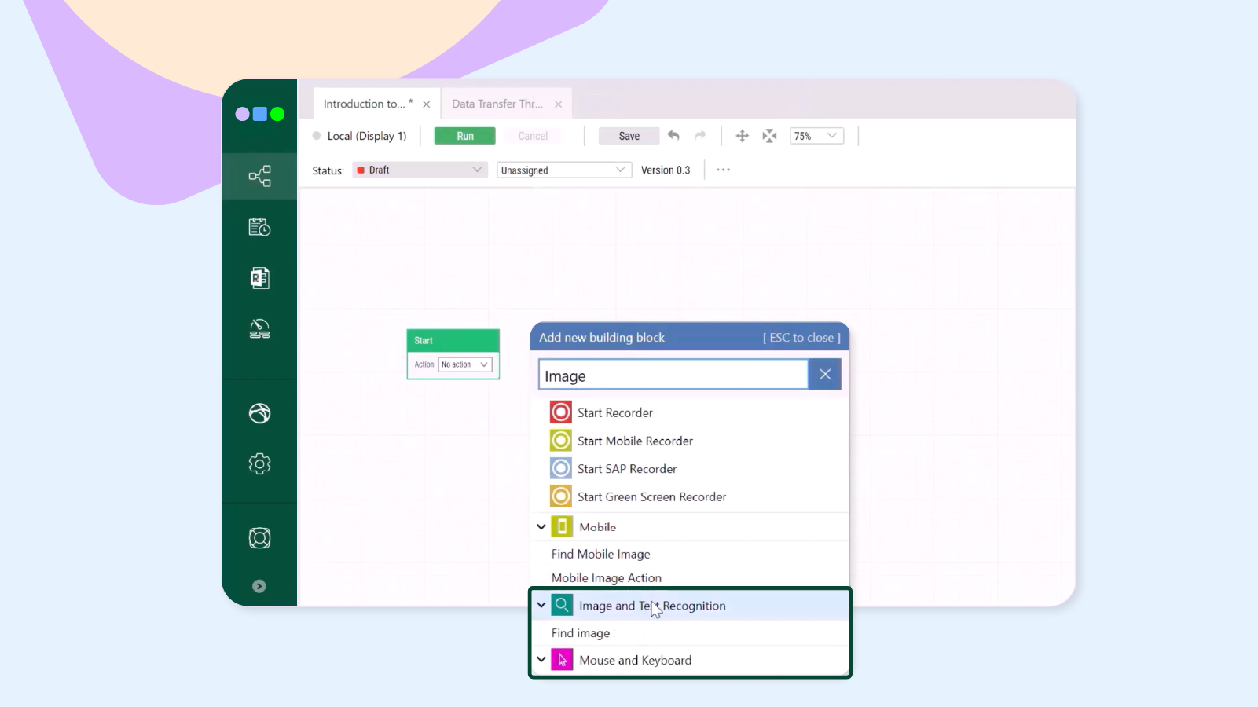Run the current workflow
1258x707 pixels.
point(464,135)
